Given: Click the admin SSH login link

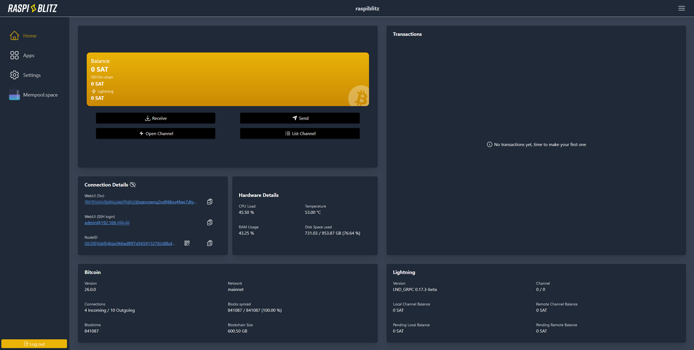Looking at the screenshot, I should point(107,223).
